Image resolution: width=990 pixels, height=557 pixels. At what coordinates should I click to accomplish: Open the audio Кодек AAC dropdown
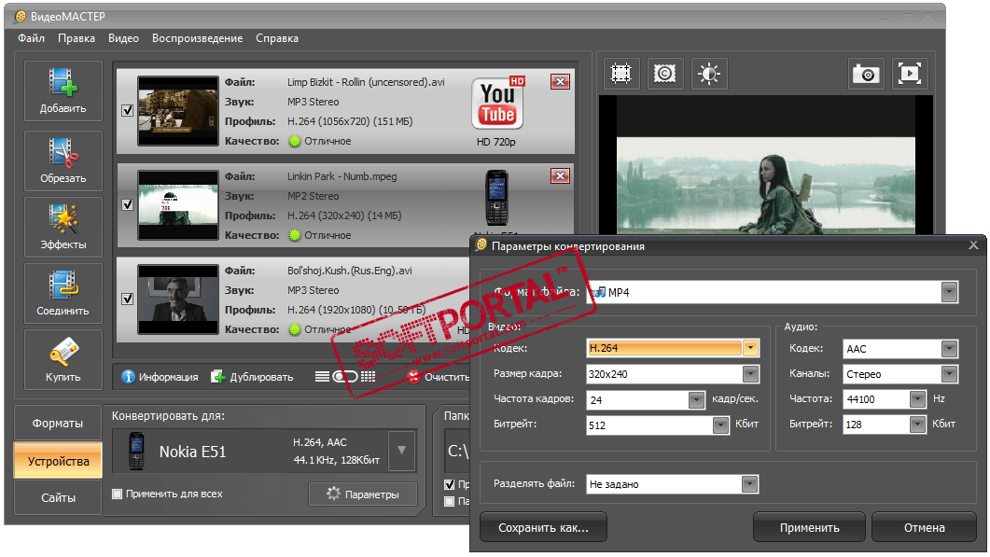point(949,349)
